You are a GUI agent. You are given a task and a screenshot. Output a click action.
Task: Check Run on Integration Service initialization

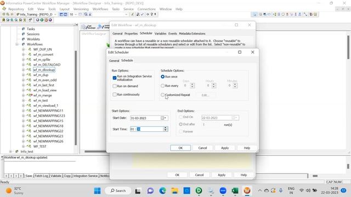(x=115, y=78)
